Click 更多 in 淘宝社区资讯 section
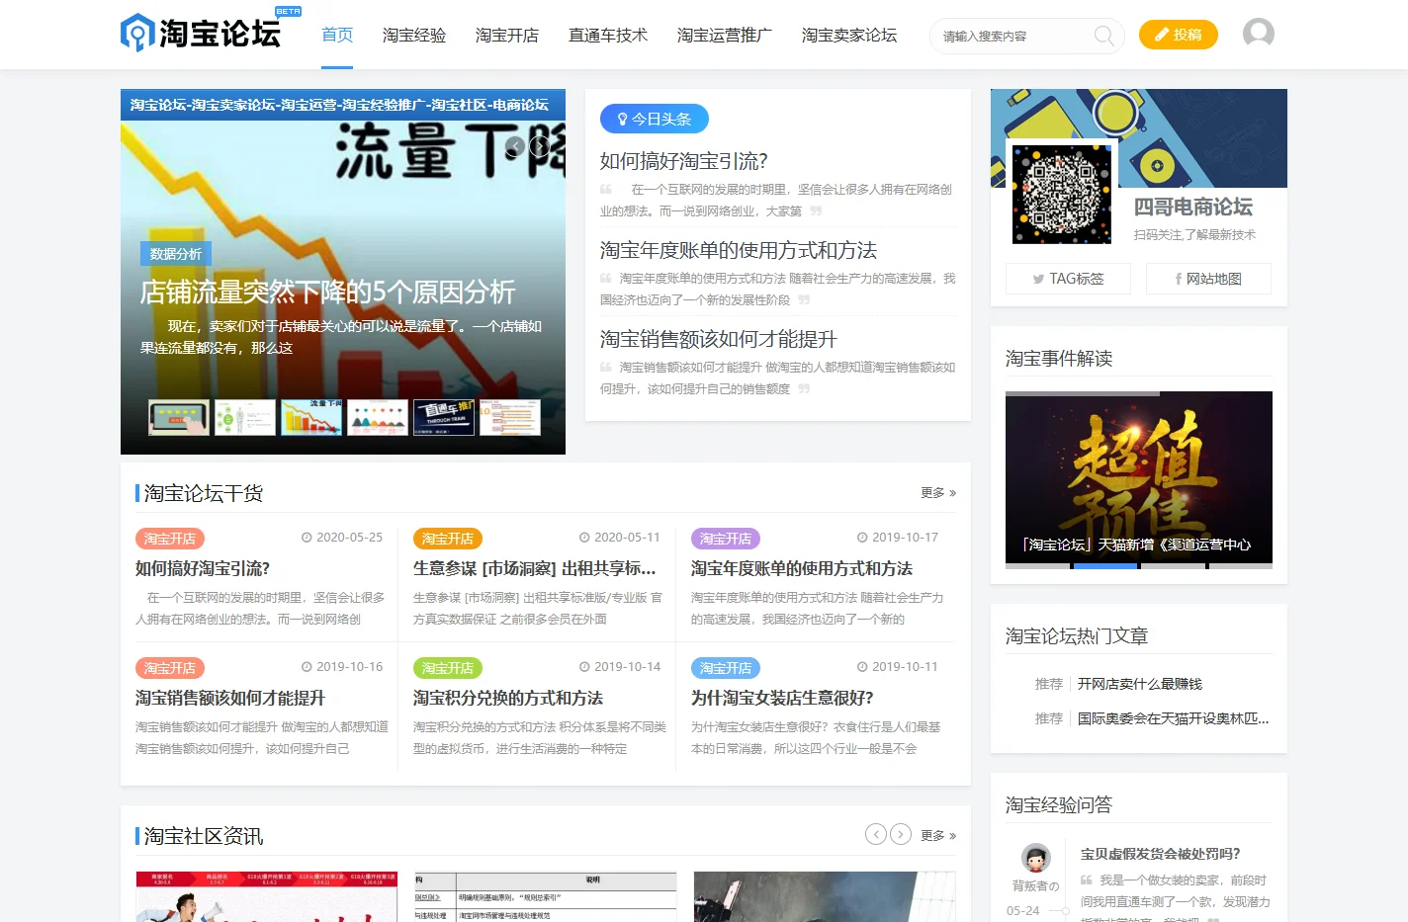 (938, 835)
